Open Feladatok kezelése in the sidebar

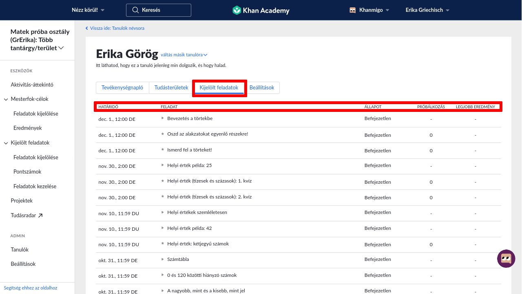[35, 187]
